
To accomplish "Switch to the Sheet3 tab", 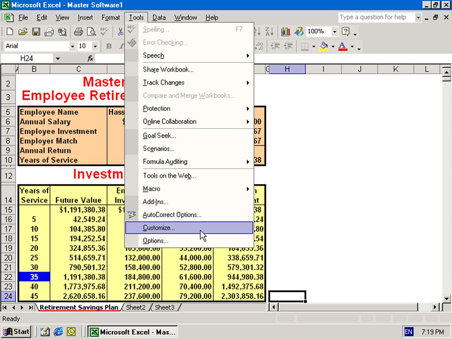I will [165, 307].
